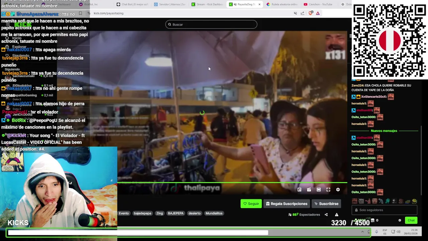This screenshot has height=241, width=428.
Task: Switch to the Stream Kick Dashboard tab
Action: pyautogui.click(x=207, y=4)
